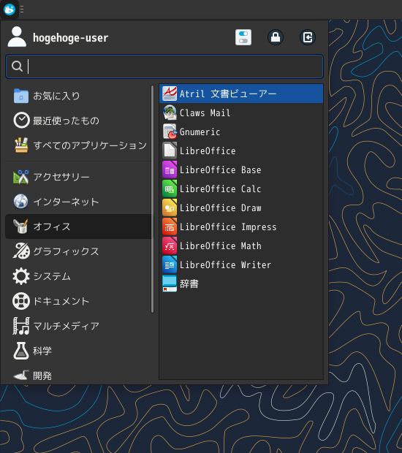This screenshot has width=402, height=453.
Task: Show すべてのアプリケーション list
Action: (78, 145)
